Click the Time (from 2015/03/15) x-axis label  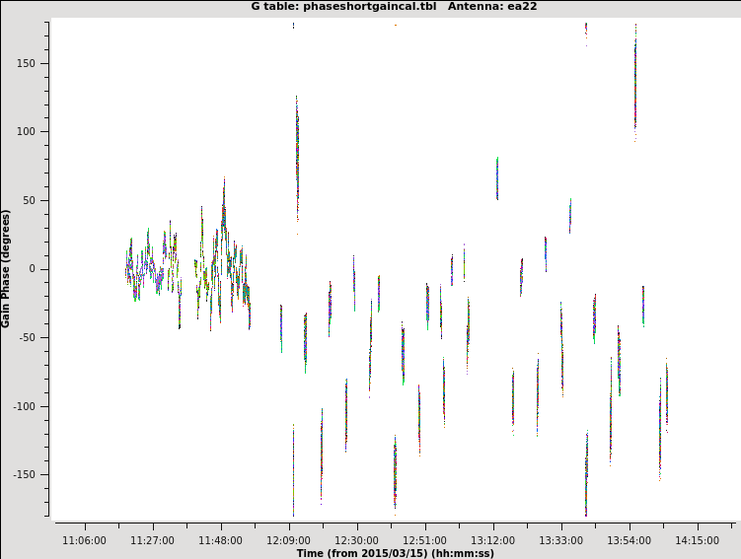tap(395, 553)
